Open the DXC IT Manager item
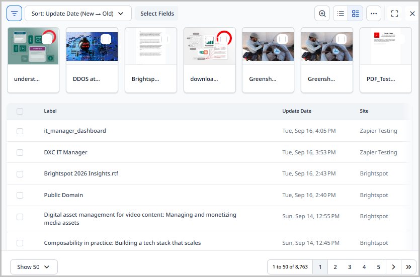The height and width of the screenshot is (277, 420). (x=65, y=152)
